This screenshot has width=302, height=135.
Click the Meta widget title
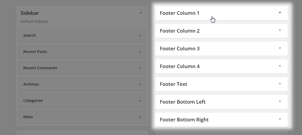coord(28,117)
